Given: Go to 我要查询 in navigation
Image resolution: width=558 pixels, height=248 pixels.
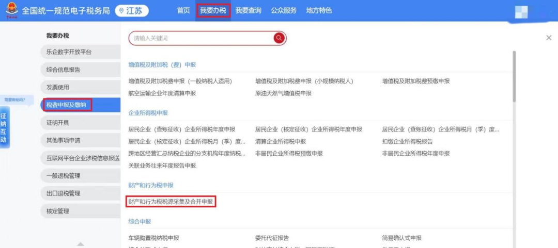Looking at the screenshot, I should 248,10.
